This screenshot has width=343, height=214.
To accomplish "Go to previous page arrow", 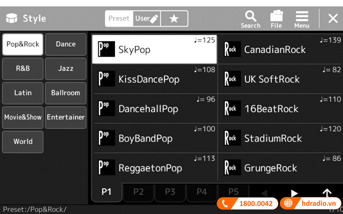I will [x=264, y=193].
